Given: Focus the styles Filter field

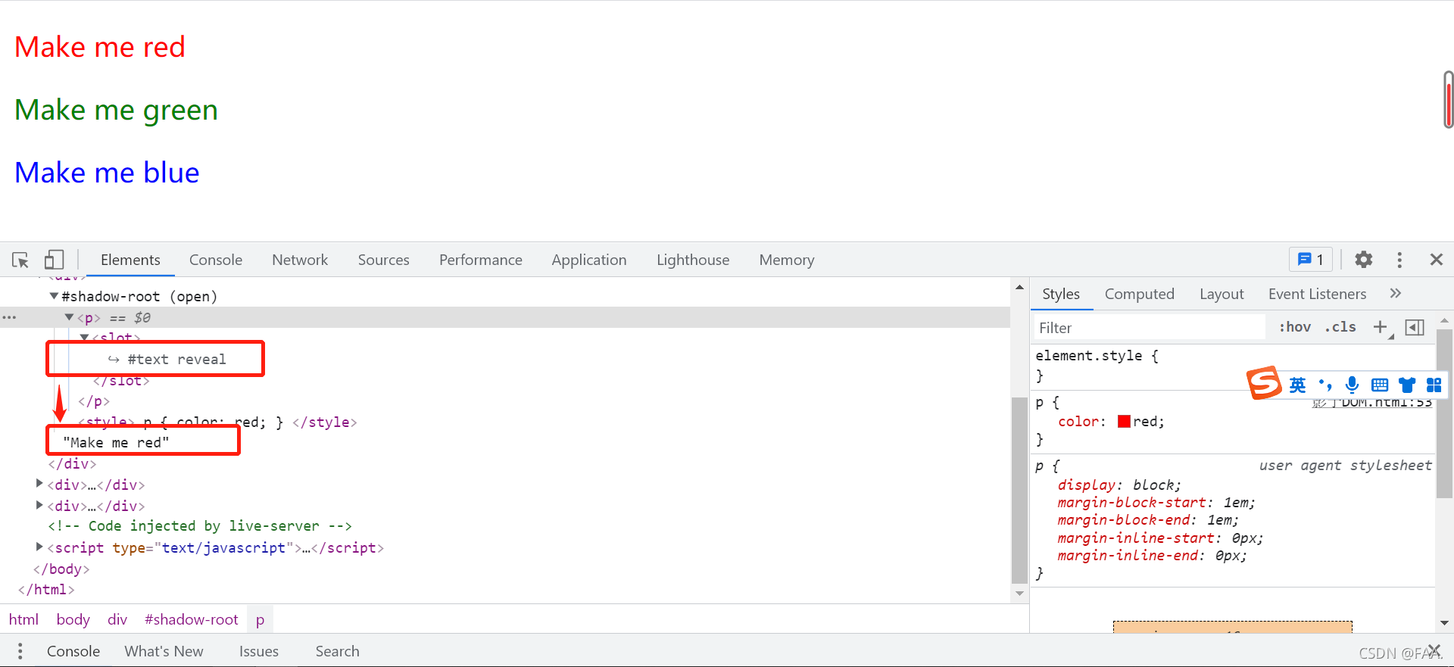Looking at the screenshot, I should click(x=1150, y=327).
